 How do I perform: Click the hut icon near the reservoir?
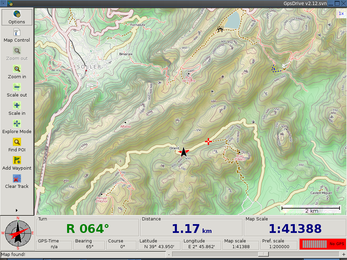[220, 29]
